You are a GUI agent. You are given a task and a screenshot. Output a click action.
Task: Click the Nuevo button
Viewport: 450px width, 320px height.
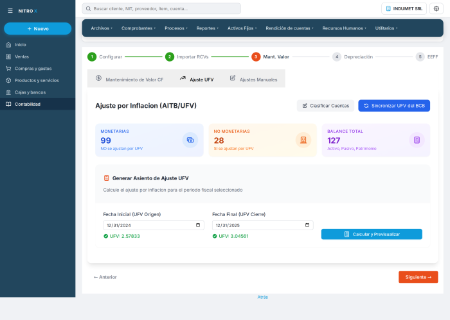click(x=37, y=29)
